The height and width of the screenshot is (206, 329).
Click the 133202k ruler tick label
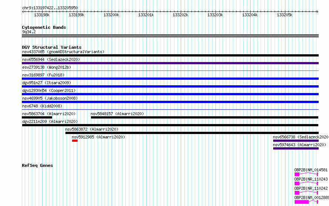[180, 15]
